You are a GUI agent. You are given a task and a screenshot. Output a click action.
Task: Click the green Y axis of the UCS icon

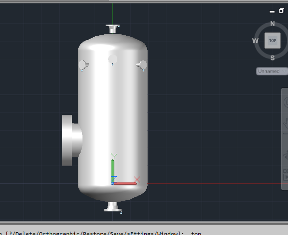(x=113, y=171)
